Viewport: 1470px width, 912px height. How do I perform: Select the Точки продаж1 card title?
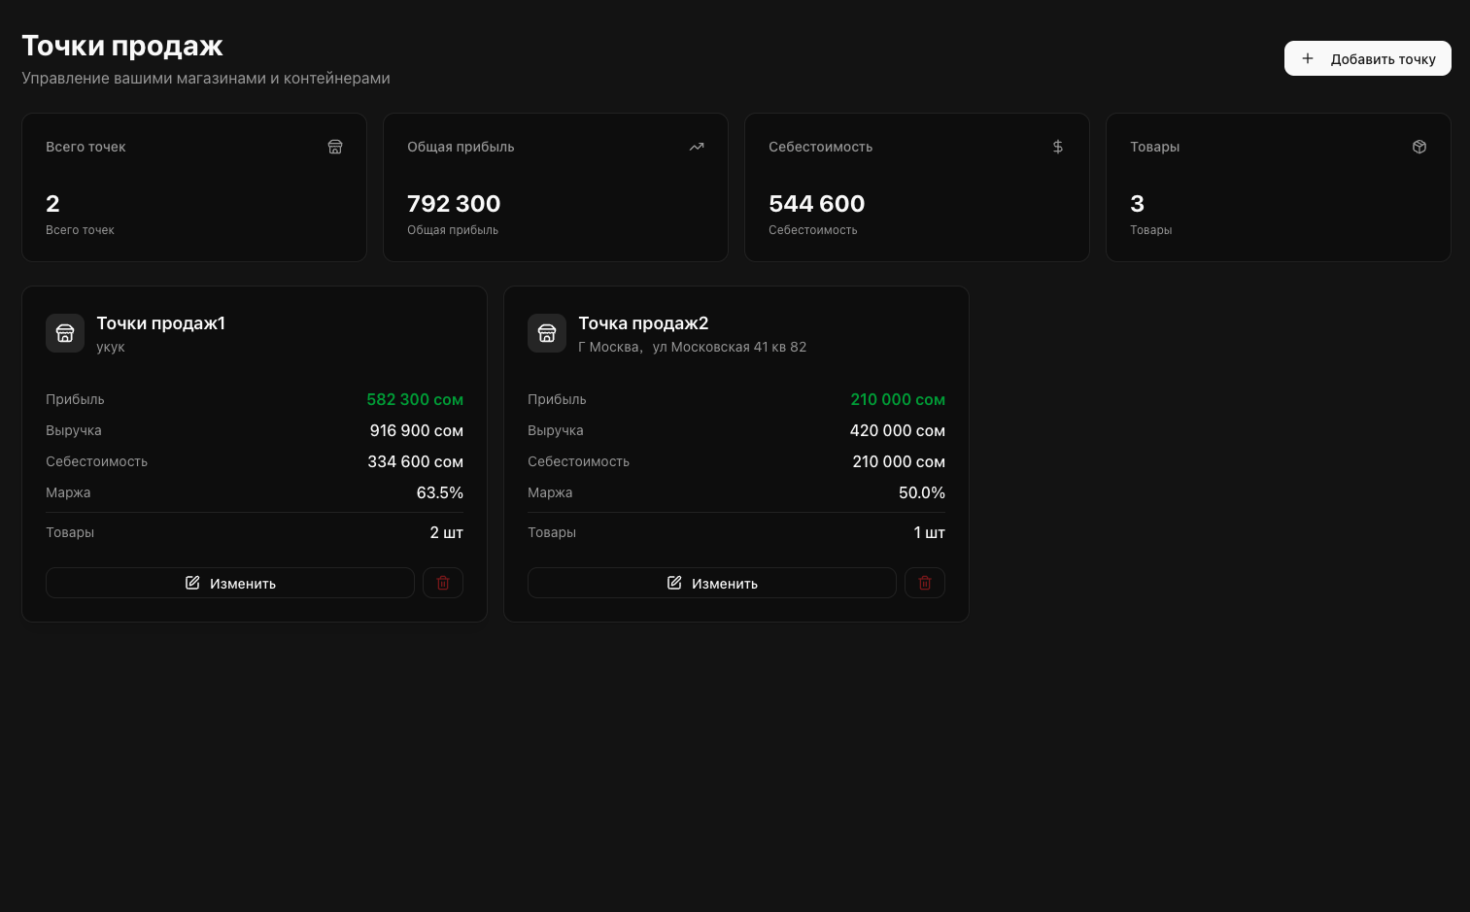point(161,323)
